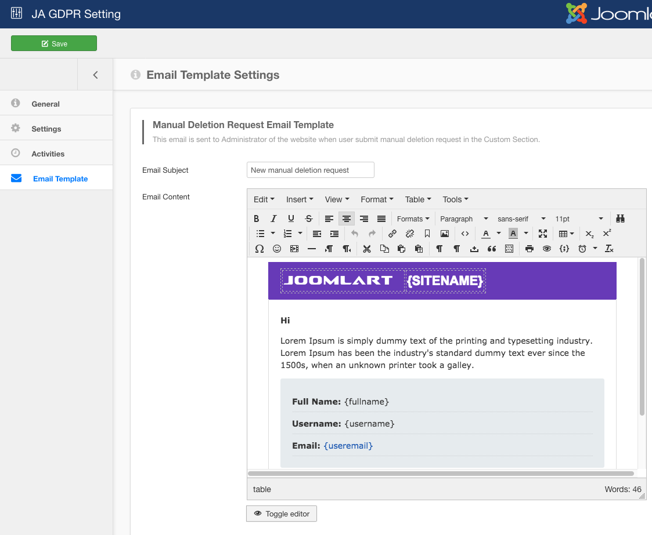Click the find and replace binoculars icon
This screenshot has height=535, width=652.
click(x=620, y=219)
